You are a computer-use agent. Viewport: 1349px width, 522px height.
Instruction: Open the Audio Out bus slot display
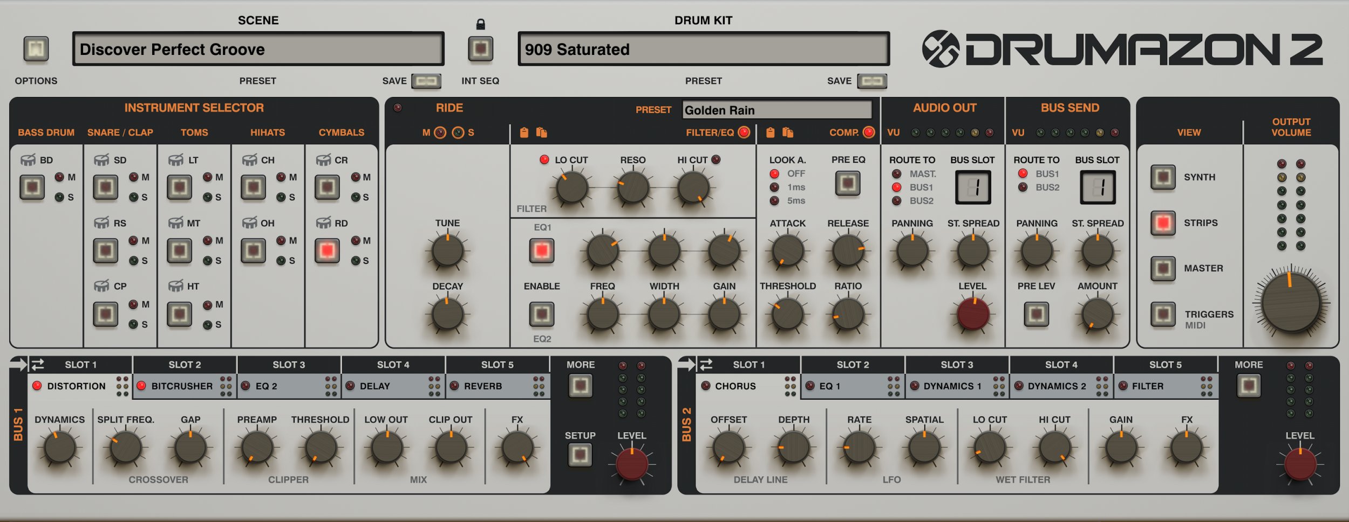pos(973,187)
